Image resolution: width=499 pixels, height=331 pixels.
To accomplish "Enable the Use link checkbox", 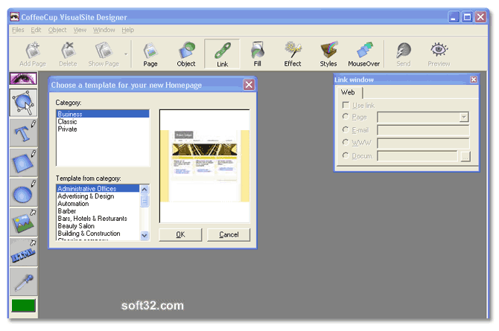I will click(x=346, y=105).
